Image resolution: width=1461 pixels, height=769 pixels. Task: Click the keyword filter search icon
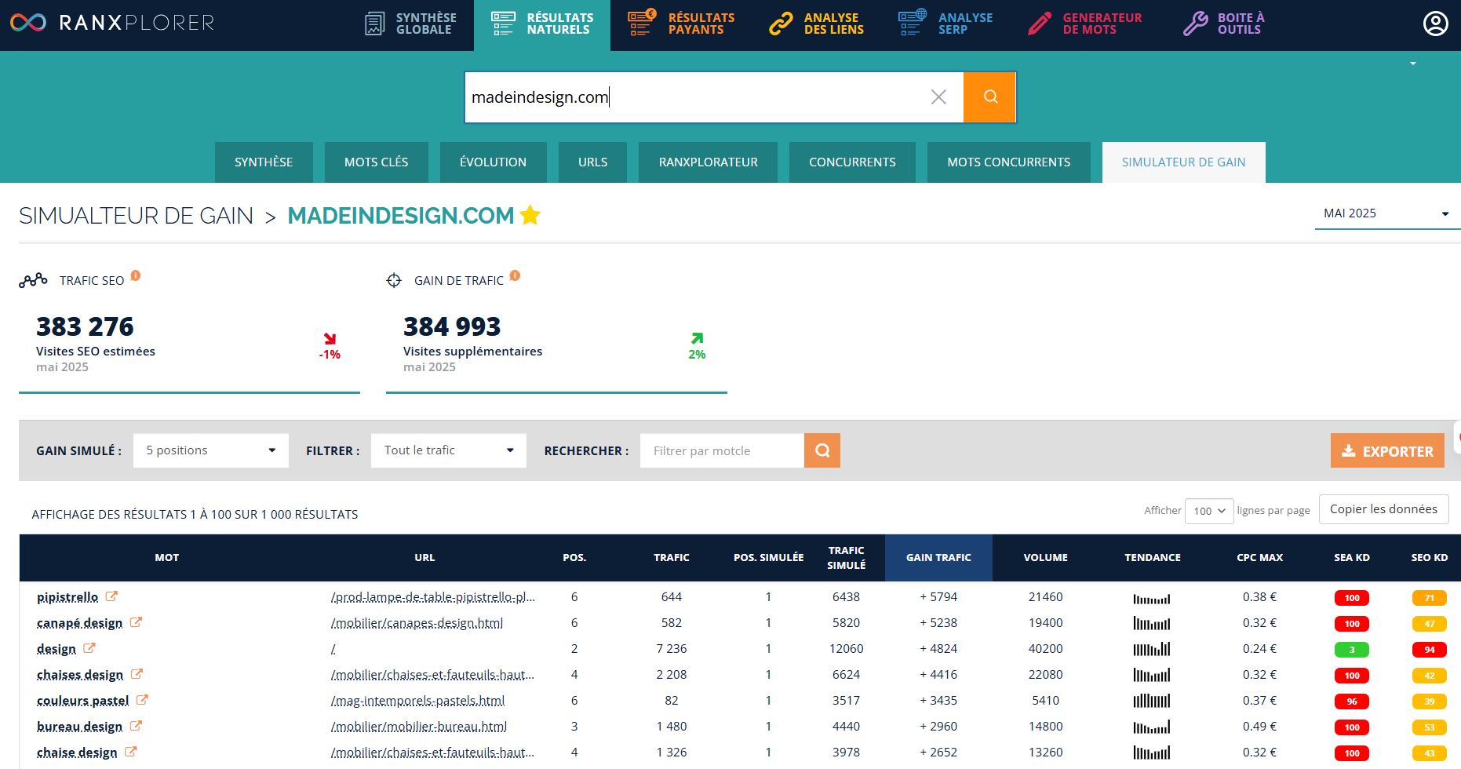(x=822, y=450)
